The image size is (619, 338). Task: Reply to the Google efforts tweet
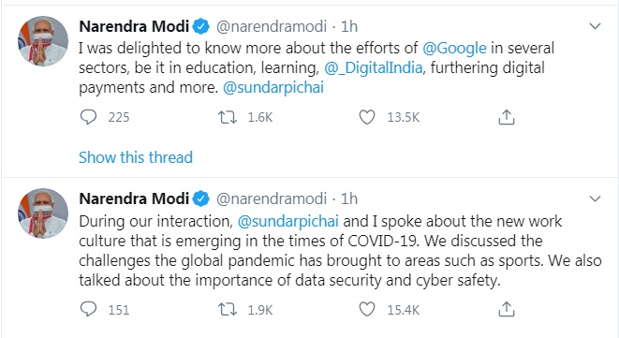point(88,117)
